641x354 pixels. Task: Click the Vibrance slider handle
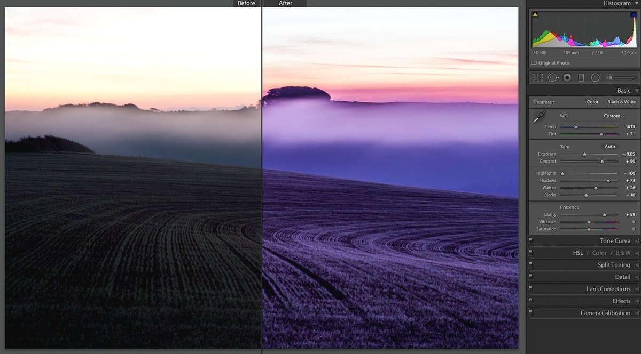pos(589,222)
